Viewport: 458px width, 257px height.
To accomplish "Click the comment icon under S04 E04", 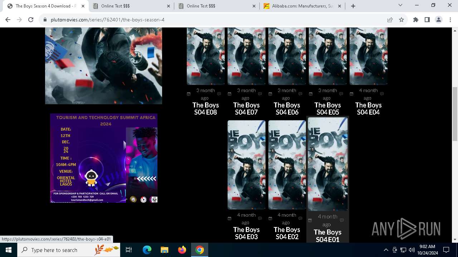I will tap(382, 94).
